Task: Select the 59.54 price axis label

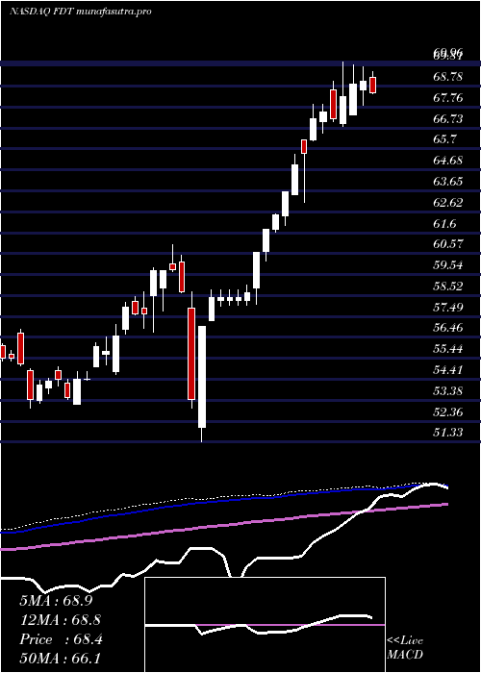Action: (x=448, y=264)
